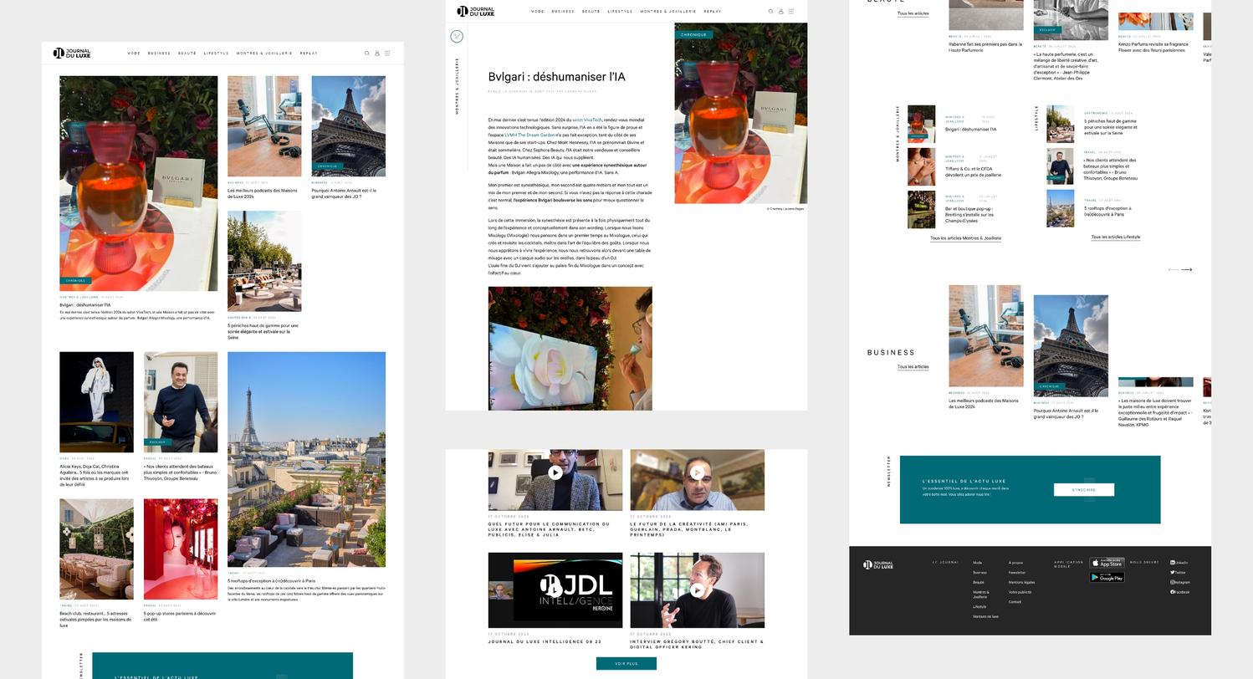Image resolution: width=1253 pixels, height=679 pixels.
Task: Click Journal du Luxe logo in footer
Action: click(x=878, y=565)
